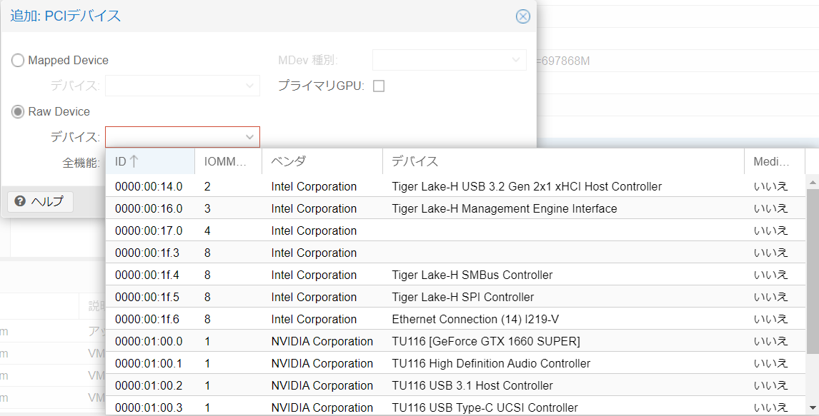Close the Add PCI Device dialog

click(523, 16)
